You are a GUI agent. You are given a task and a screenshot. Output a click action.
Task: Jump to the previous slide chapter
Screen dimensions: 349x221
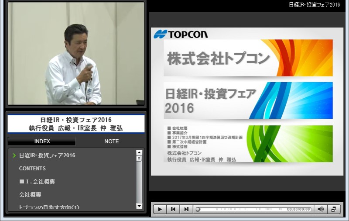[173, 209]
